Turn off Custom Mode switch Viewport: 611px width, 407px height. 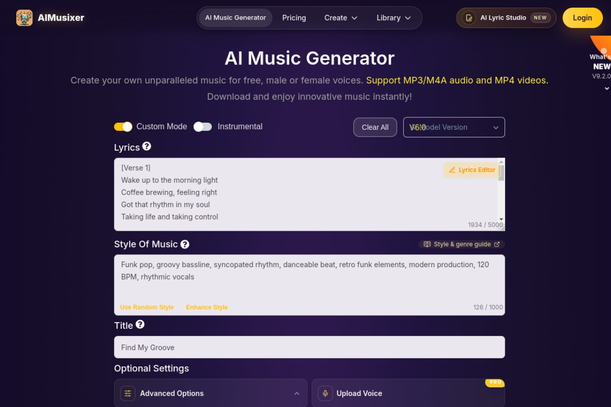123,126
